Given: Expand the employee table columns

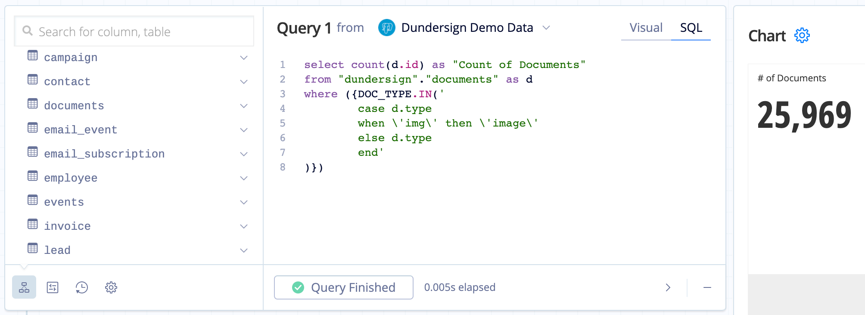Looking at the screenshot, I should [244, 178].
